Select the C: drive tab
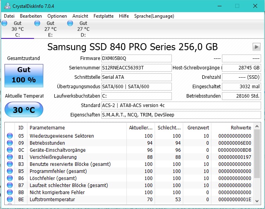Image resolution: width=265 pixels, height=209 pixels. point(18,29)
